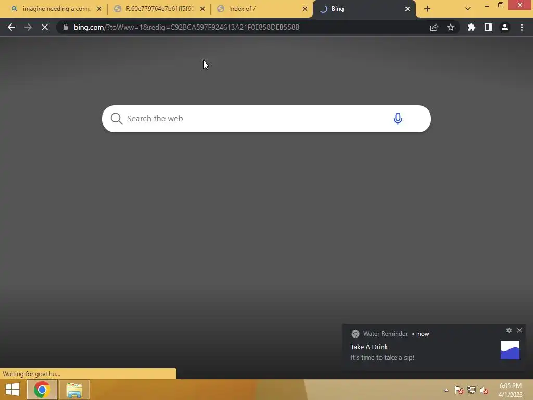Bookmark this page with the star
Screen dimensions: 533x400
pos(451,27)
